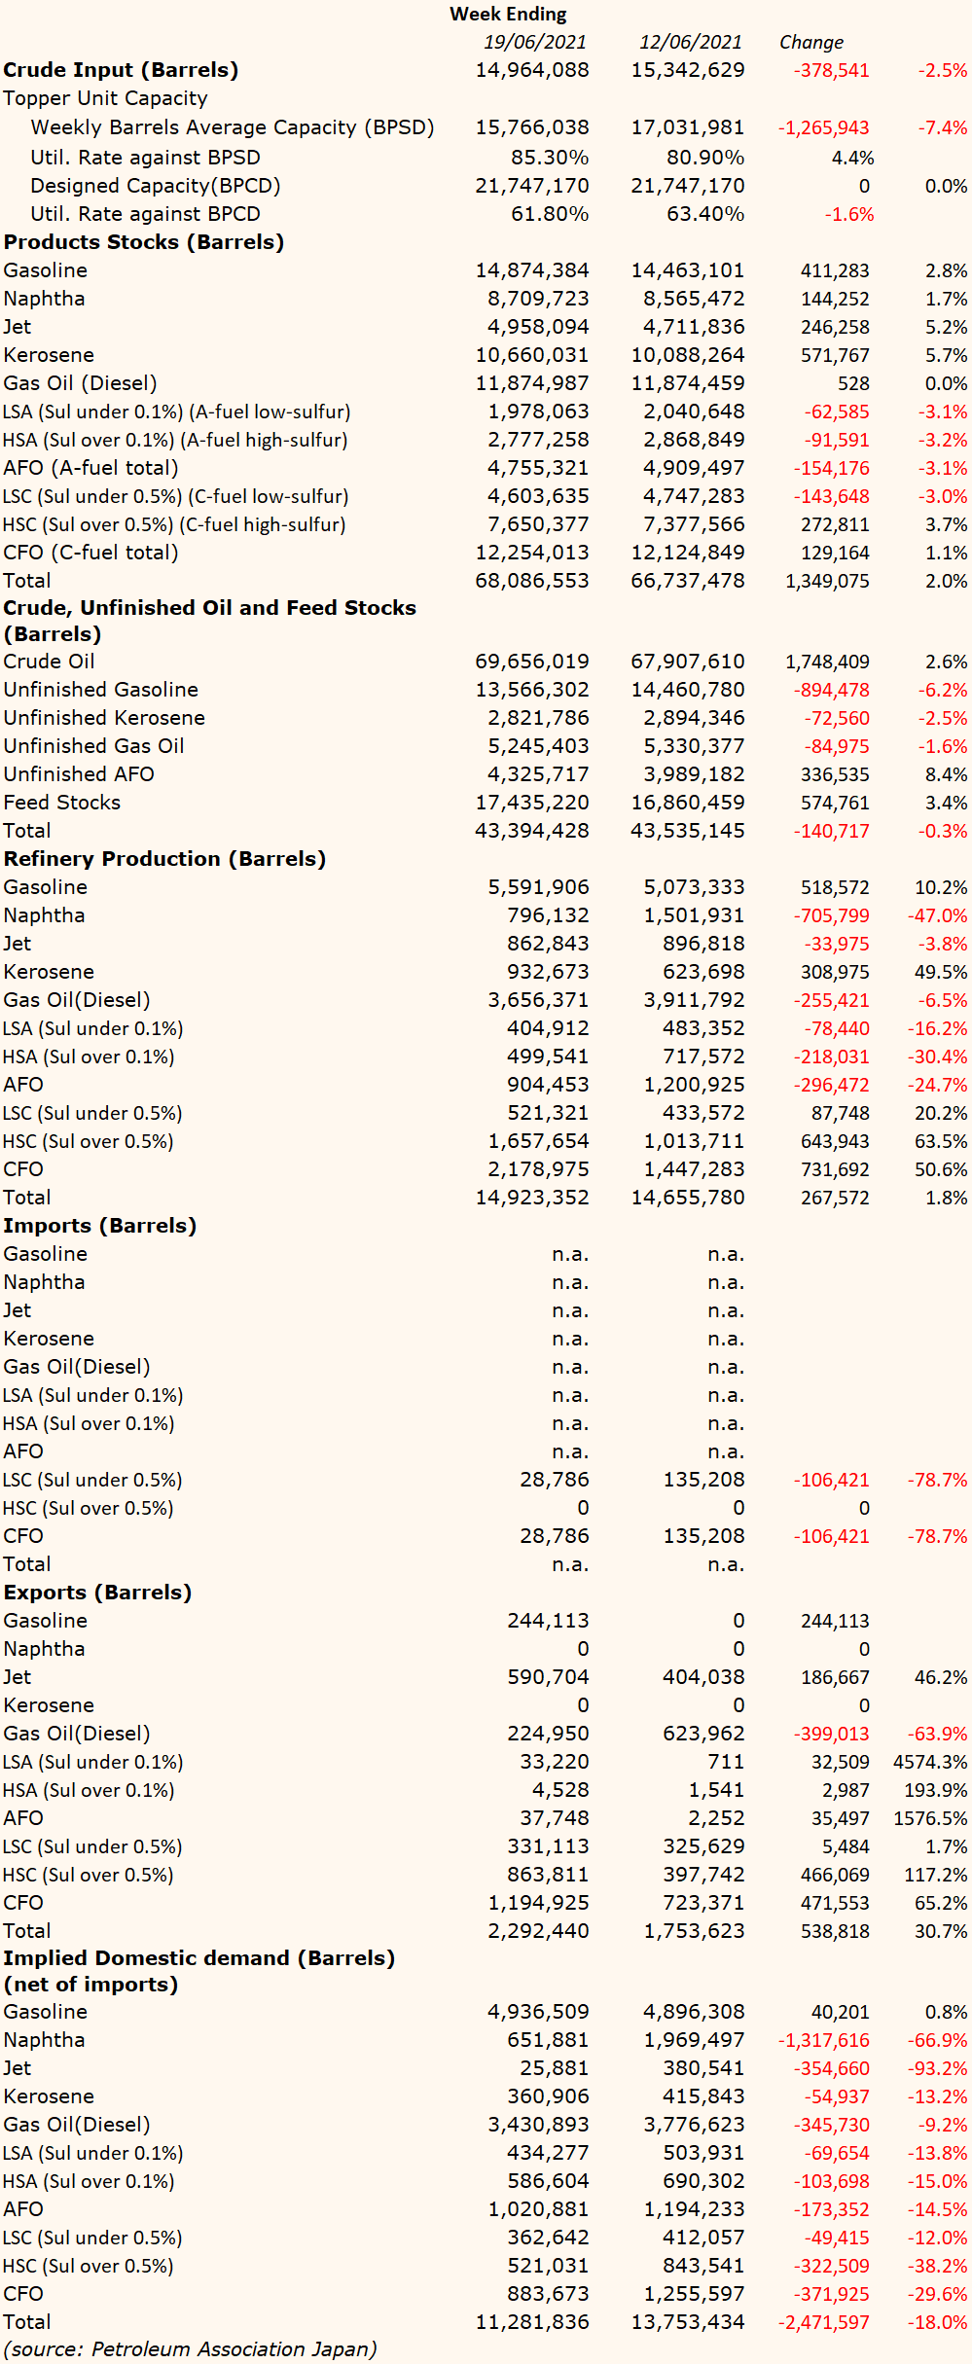Click the Imports (Barrels) section heading

coord(100,1226)
